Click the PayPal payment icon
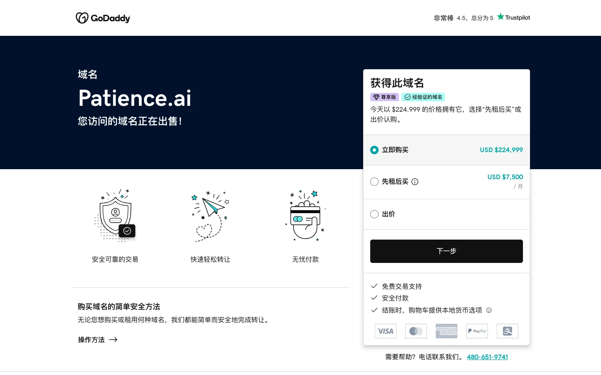 tap(477, 331)
